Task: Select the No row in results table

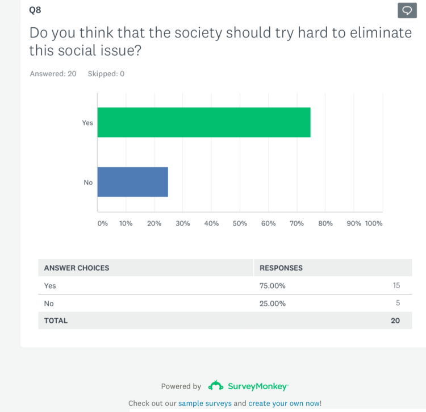Action: coord(225,303)
